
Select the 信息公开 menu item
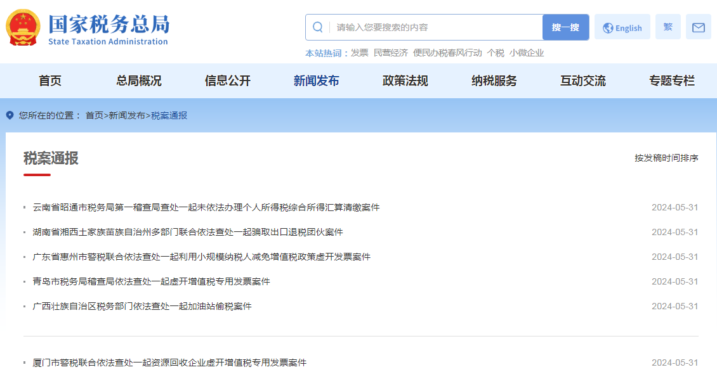tap(228, 81)
